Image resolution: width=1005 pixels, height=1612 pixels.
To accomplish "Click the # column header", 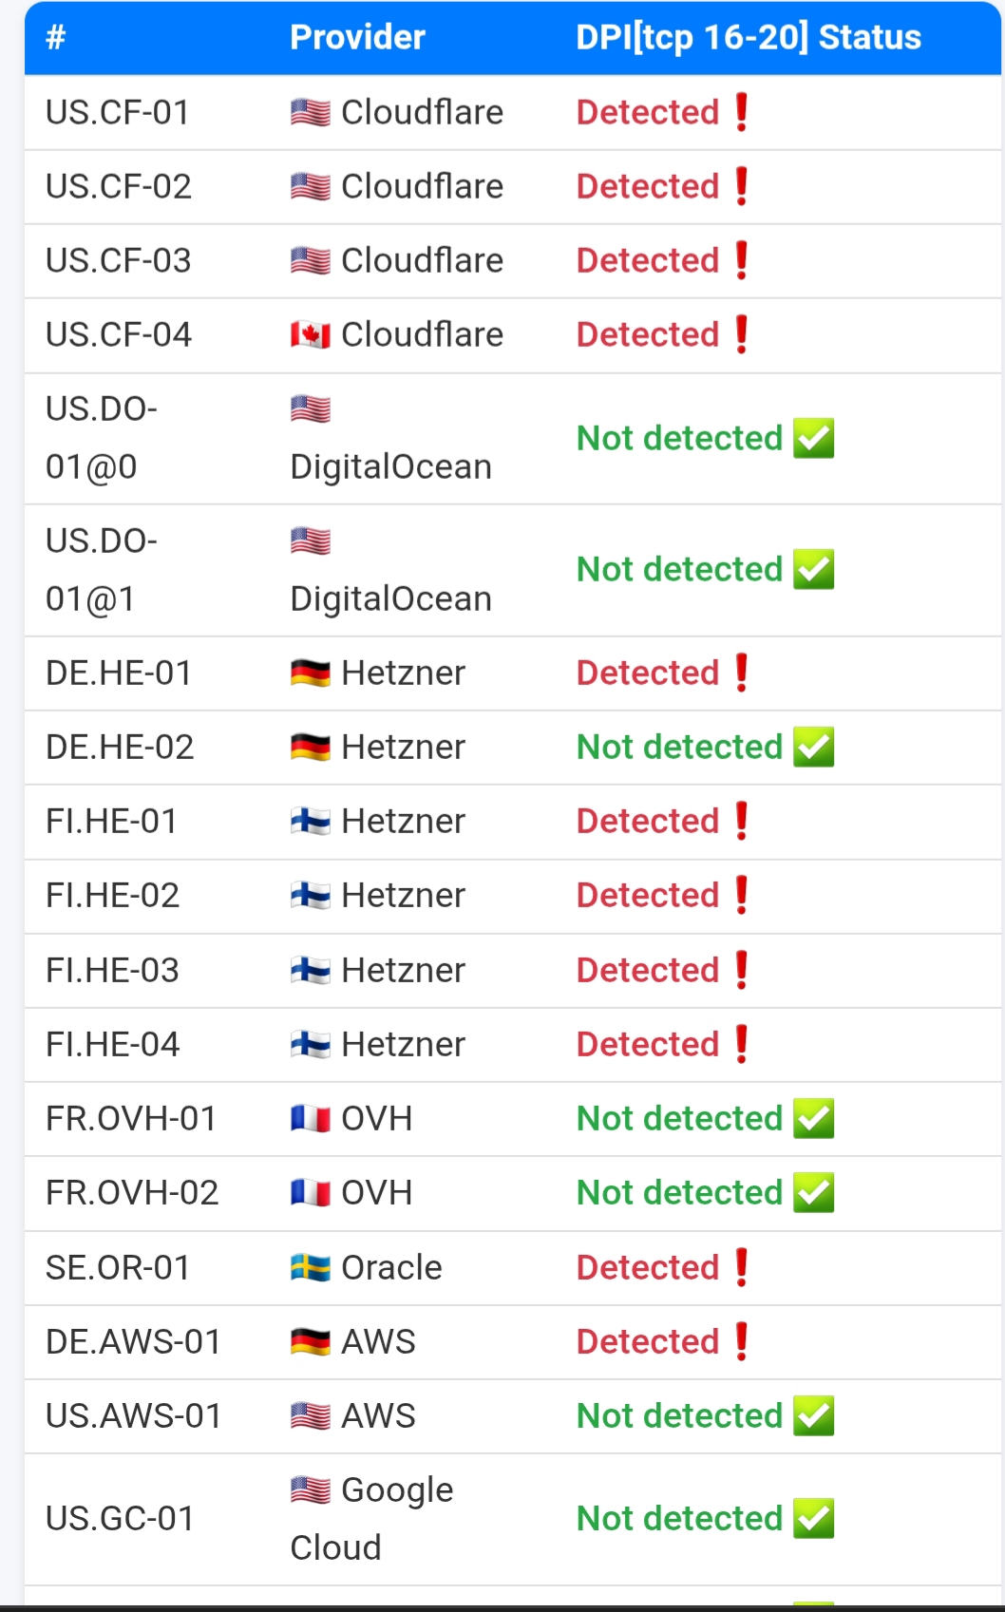I will [x=56, y=37].
